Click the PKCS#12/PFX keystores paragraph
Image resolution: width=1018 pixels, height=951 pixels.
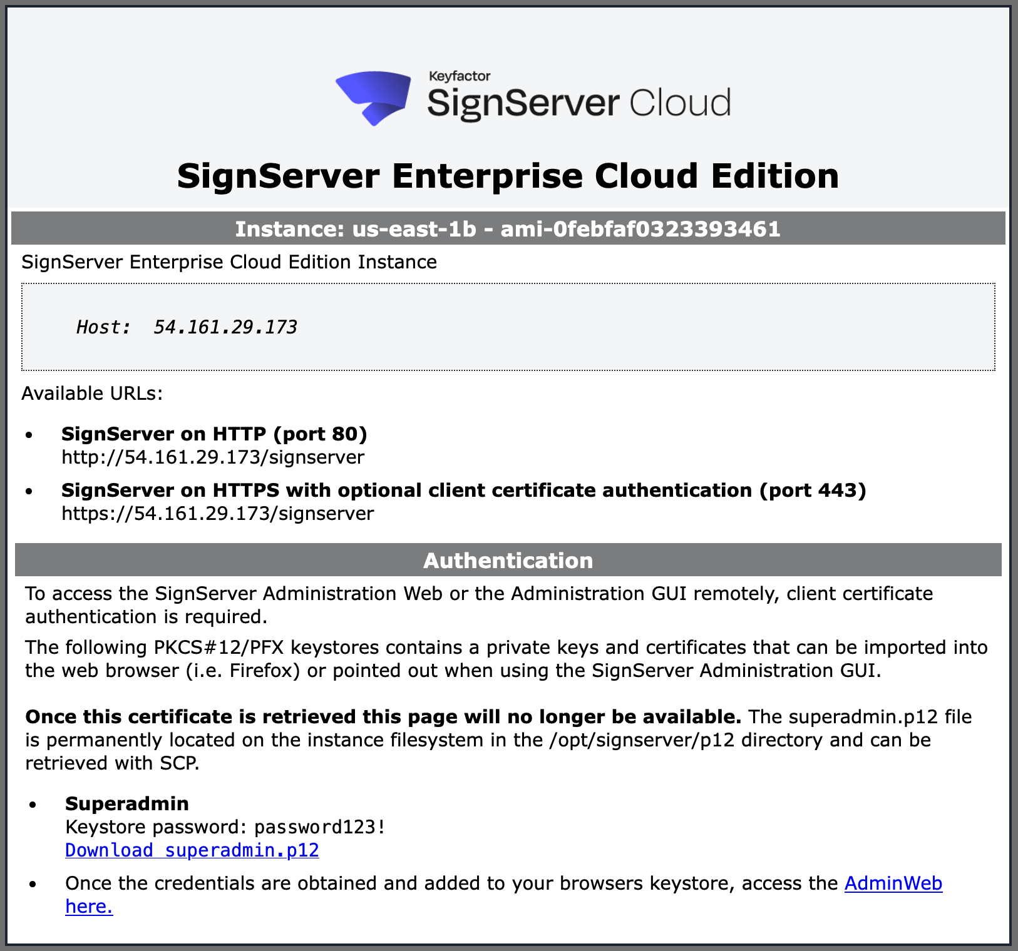click(x=506, y=659)
